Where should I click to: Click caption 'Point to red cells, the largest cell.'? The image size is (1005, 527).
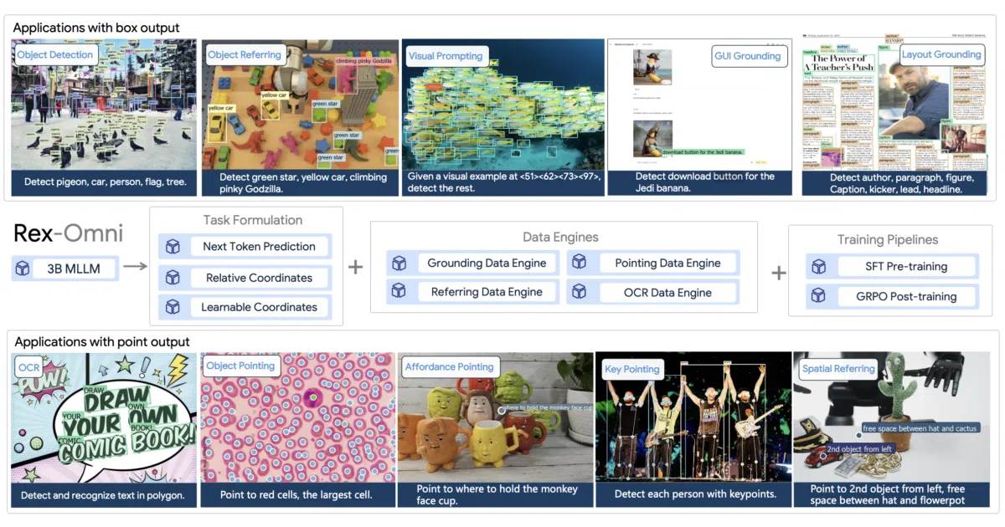point(296,495)
